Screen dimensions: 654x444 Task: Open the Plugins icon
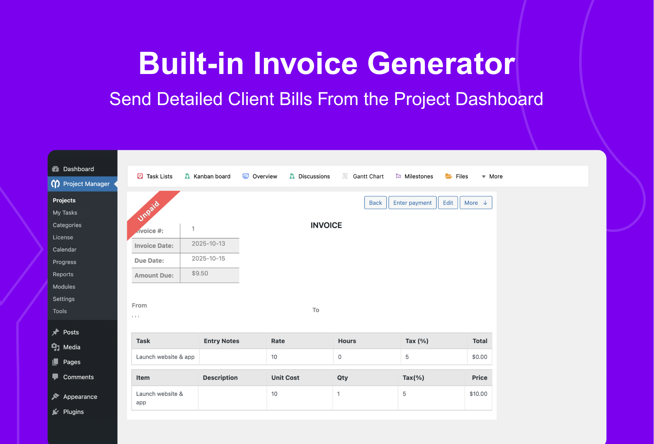[x=56, y=412]
